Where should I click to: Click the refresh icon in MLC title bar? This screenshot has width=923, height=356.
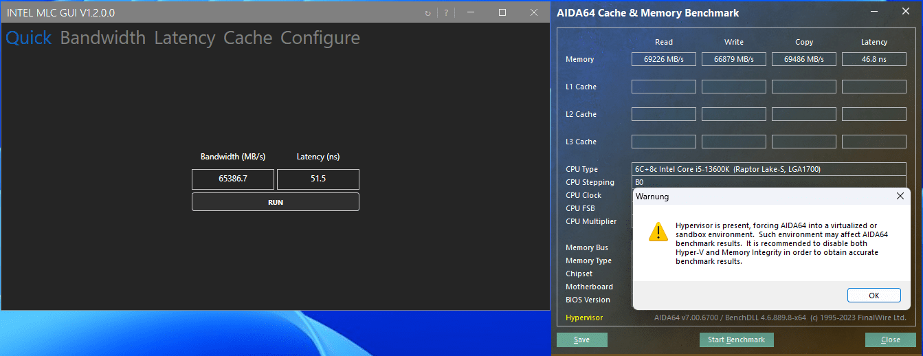click(x=428, y=13)
